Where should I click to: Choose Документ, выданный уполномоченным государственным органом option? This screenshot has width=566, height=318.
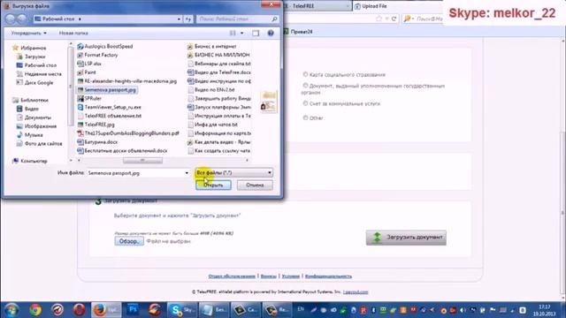pyautogui.click(x=305, y=86)
